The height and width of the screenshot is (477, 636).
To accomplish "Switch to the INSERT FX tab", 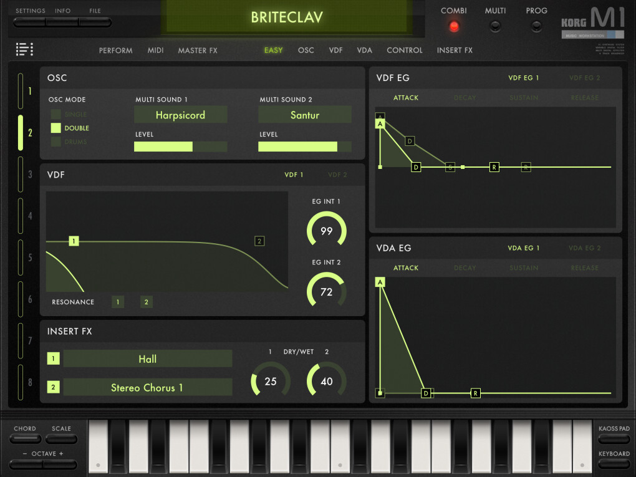I will click(x=455, y=51).
